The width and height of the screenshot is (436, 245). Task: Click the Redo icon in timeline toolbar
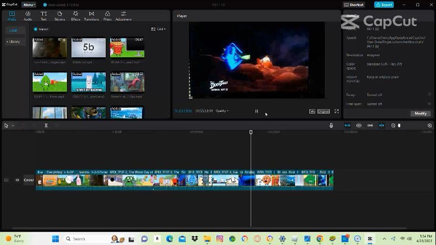pyautogui.click(x=34, y=126)
